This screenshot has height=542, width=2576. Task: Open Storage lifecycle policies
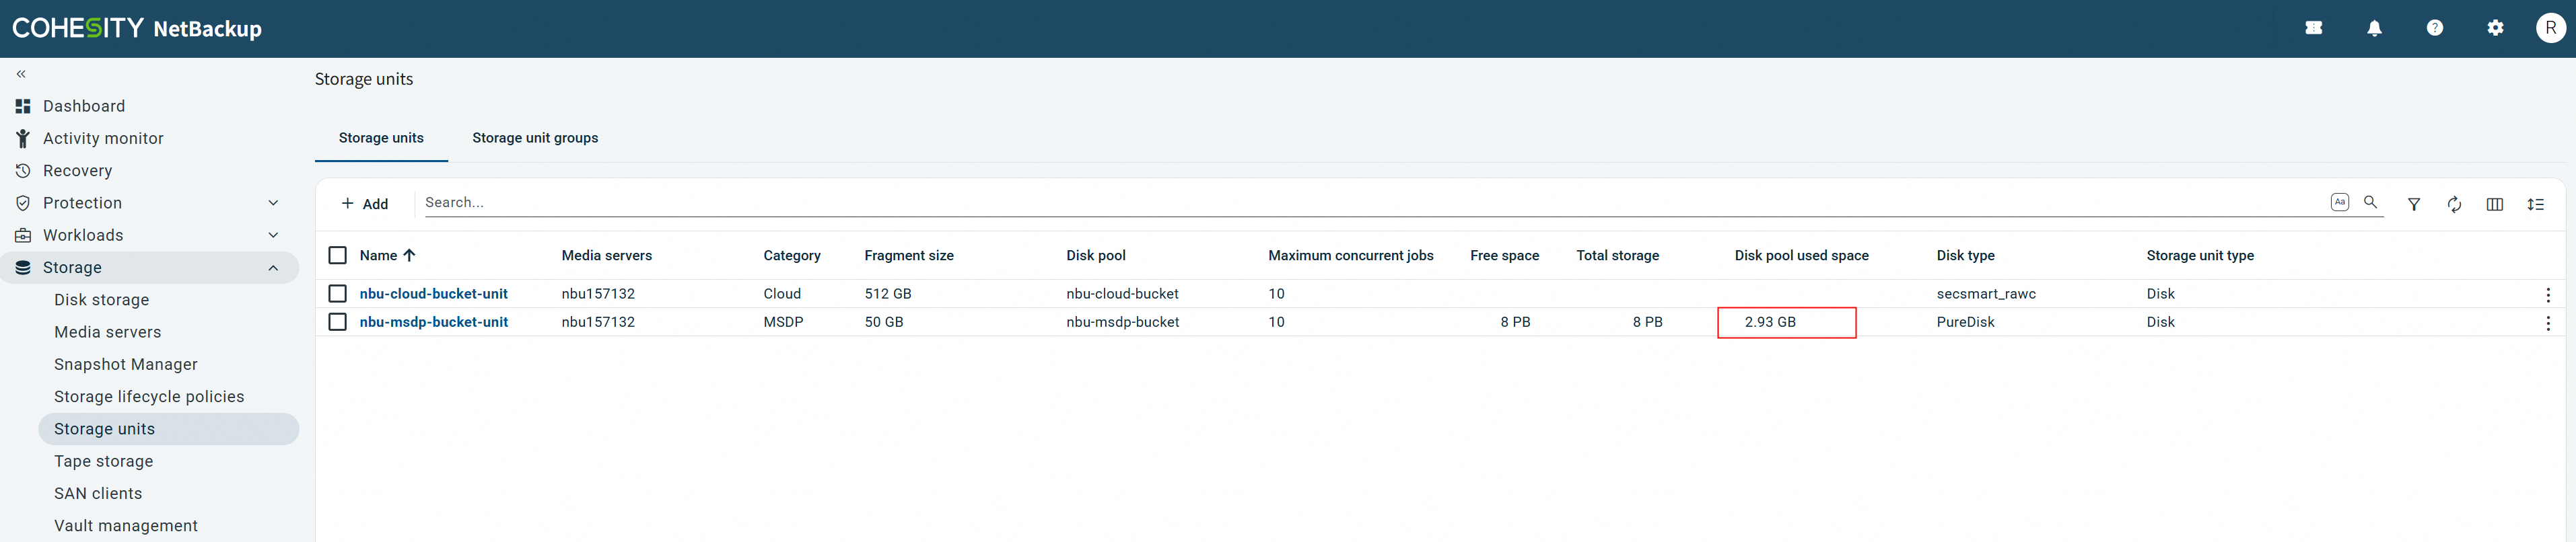[x=149, y=396]
